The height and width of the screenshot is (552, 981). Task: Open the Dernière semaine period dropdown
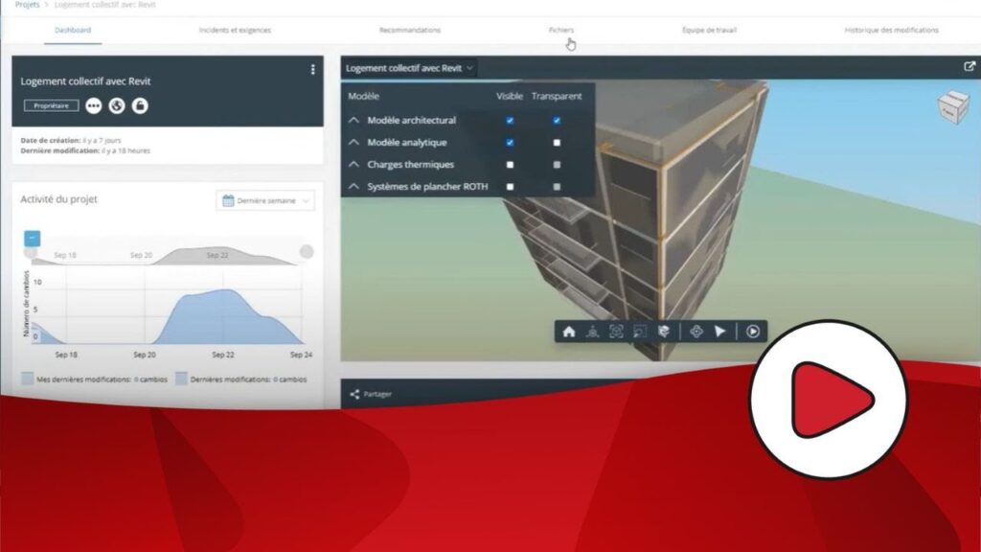[265, 201]
